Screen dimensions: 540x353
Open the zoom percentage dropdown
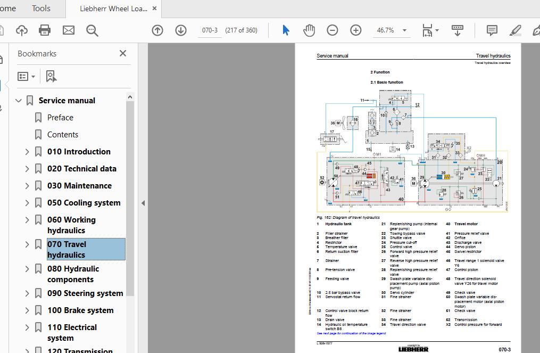(x=404, y=30)
